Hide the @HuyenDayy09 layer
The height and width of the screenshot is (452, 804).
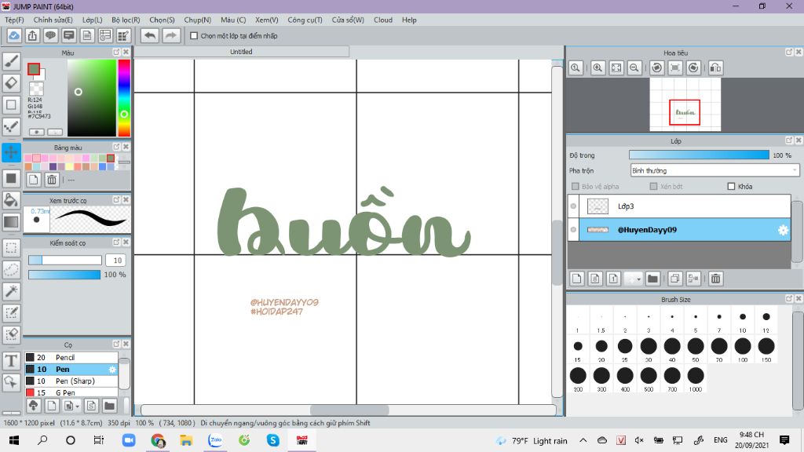(573, 230)
